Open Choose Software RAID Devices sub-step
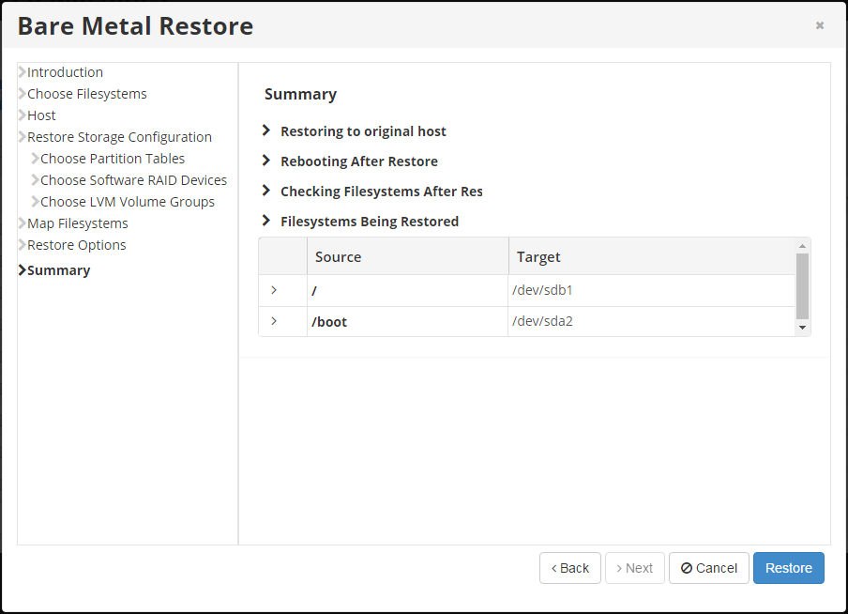This screenshot has width=848, height=614. (x=133, y=180)
